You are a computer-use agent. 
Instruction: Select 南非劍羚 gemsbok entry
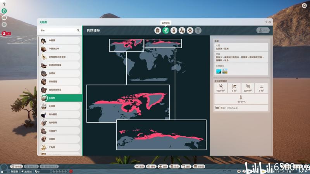coord(60,123)
